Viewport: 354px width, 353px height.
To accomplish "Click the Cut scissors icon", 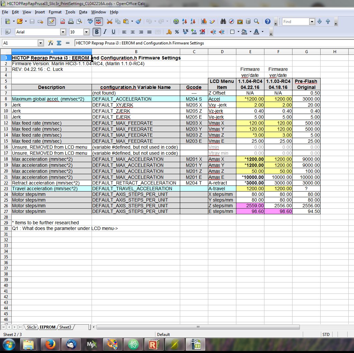I will 109,21.
